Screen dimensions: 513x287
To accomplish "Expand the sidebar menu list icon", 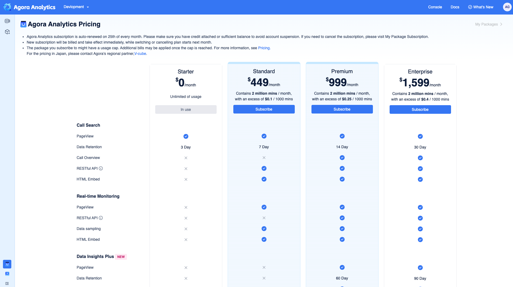I will point(7,284).
